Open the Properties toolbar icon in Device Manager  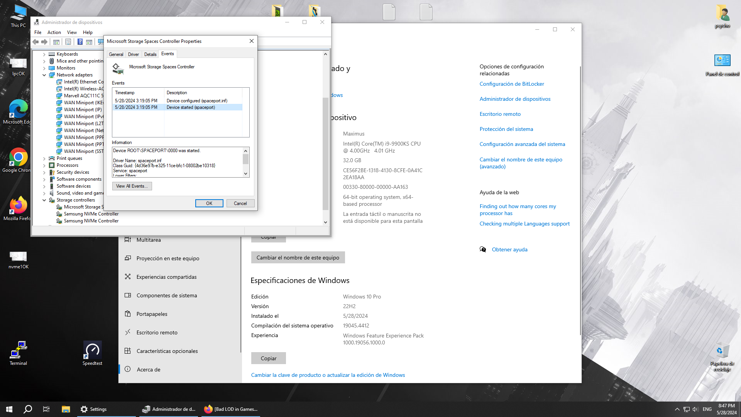click(68, 42)
